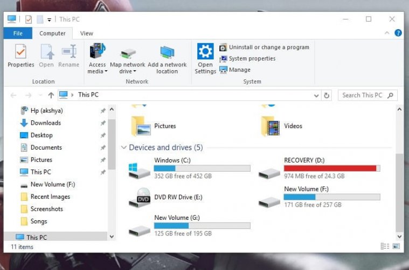Click the main pane vertical scrollbar thumb
The image size is (409, 270).
pos(399,192)
